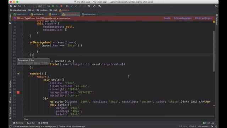This screenshot has height=128, width=227.
Task: Click the override gutter icon next to render()
Action: 18,74
